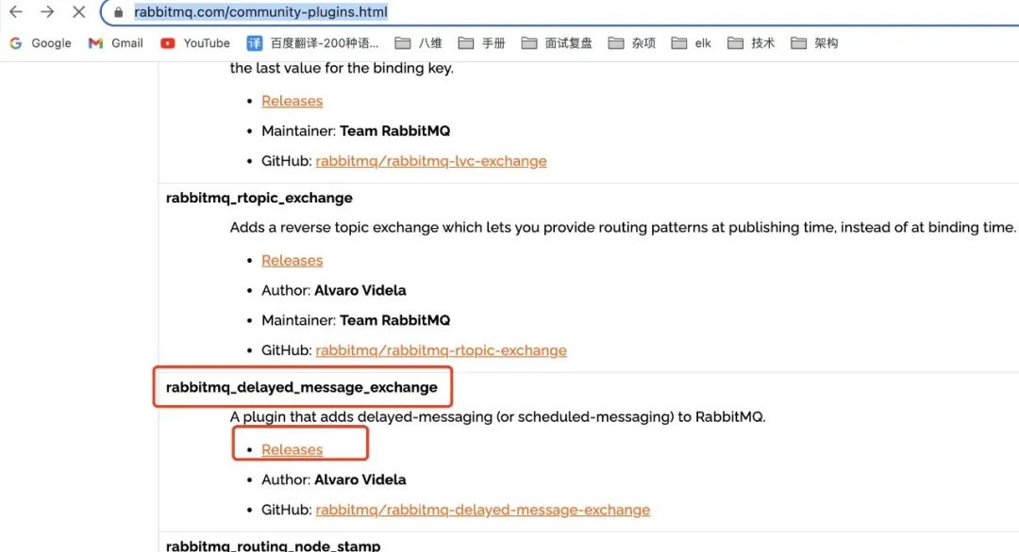Click the browser back arrow
This screenshot has width=1019, height=552.
[16, 12]
